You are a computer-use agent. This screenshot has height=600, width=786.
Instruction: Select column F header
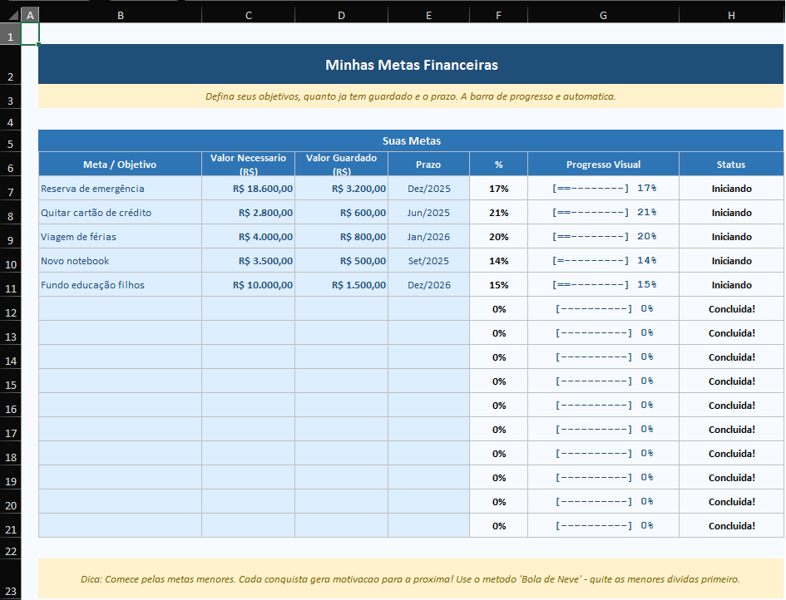click(x=498, y=16)
